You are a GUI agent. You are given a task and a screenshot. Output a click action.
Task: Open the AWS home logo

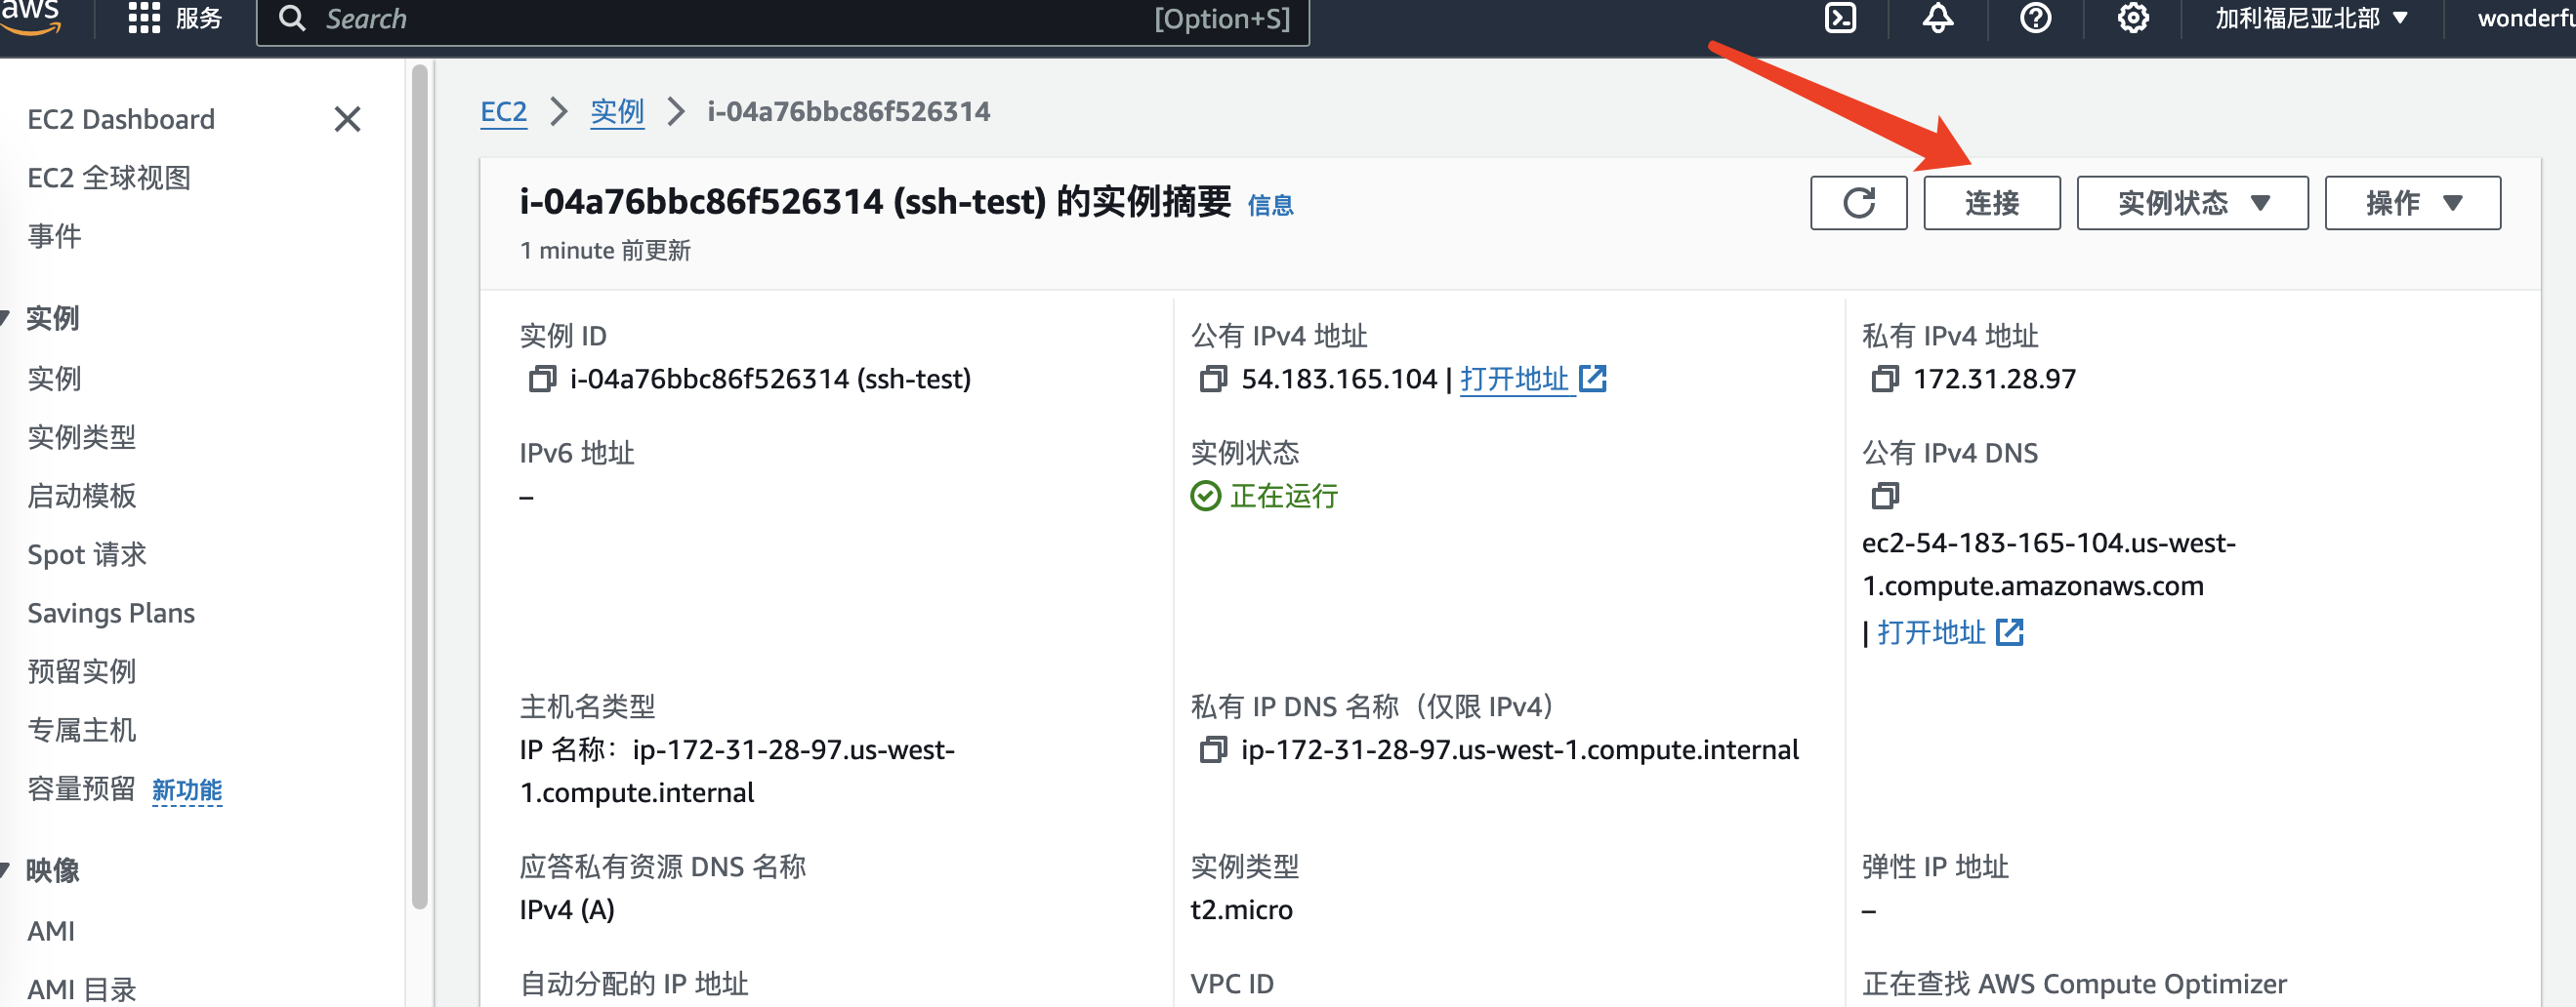[30, 18]
